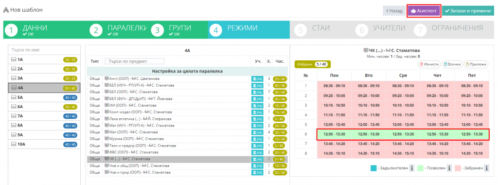Toggle Wednesday 10:10 - 10:50 time slot
Viewport: 498px width, 185px height.
[403, 105]
